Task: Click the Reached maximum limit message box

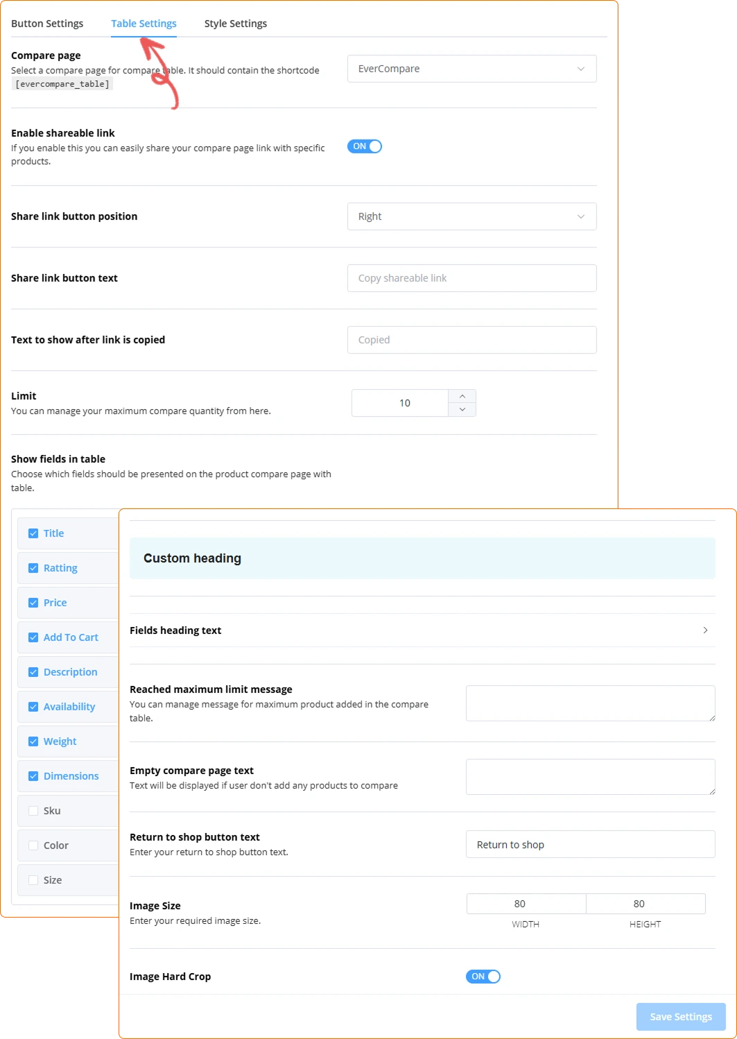Action: pos(590,703)
